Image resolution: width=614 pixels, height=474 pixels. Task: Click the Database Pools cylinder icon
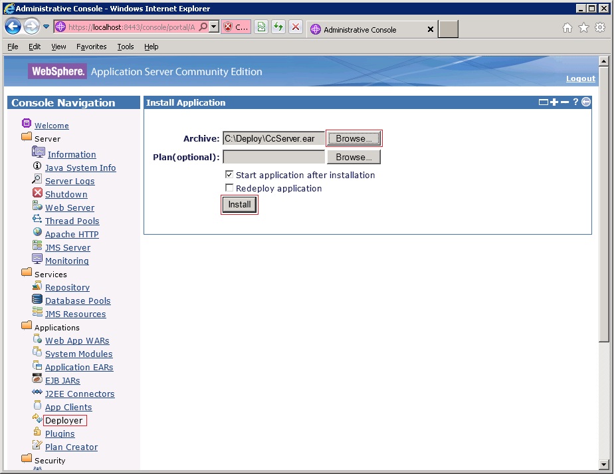coord(37,299)
